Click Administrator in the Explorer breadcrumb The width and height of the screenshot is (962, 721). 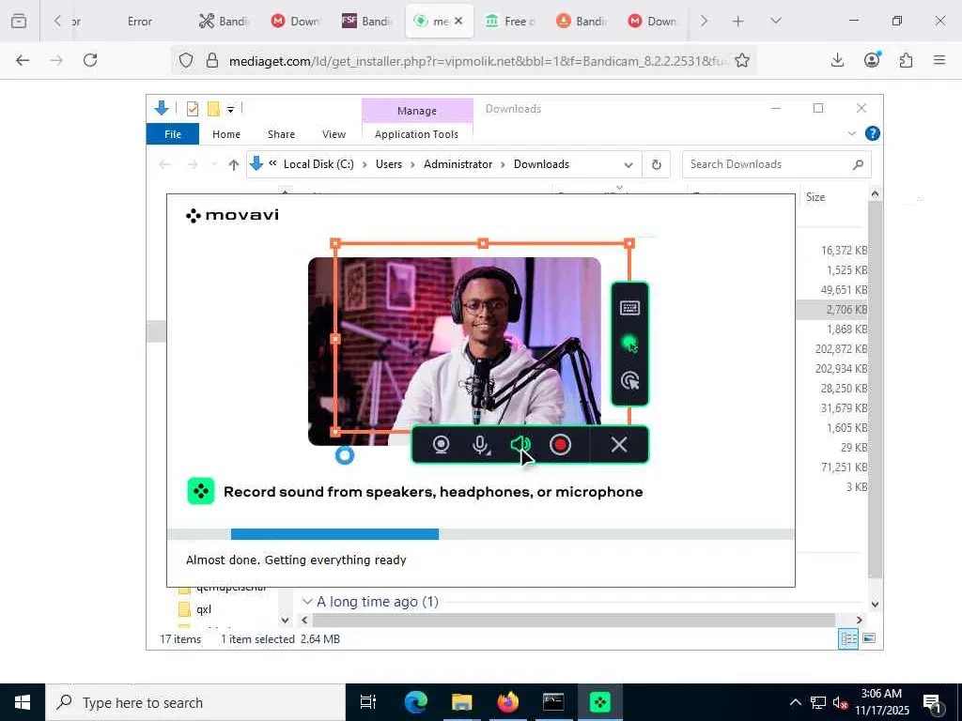pyautogui.click(x=458, y=164)
